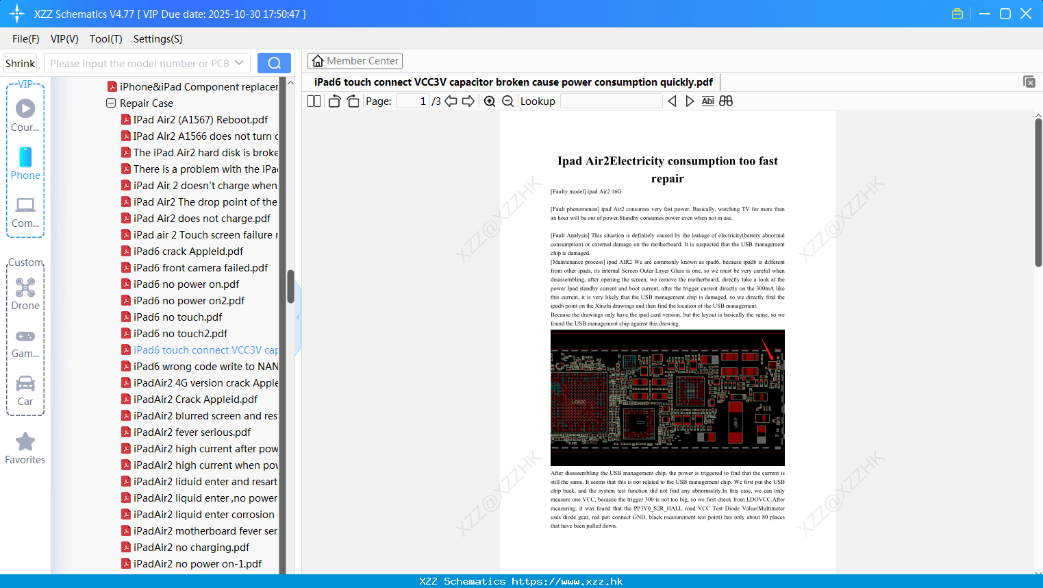Open Car category in sidebar

coord(25,391)
